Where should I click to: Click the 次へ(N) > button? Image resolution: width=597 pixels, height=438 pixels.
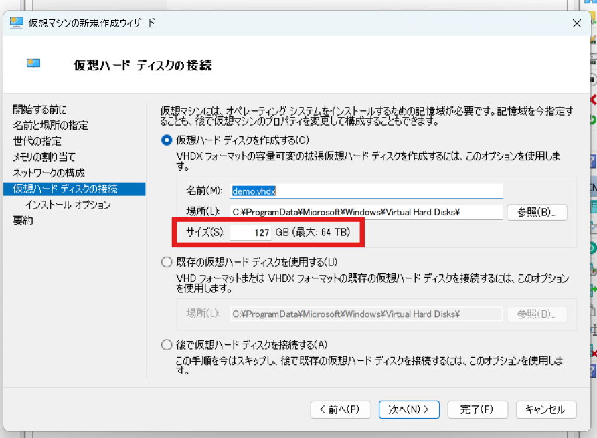[409, 409]
